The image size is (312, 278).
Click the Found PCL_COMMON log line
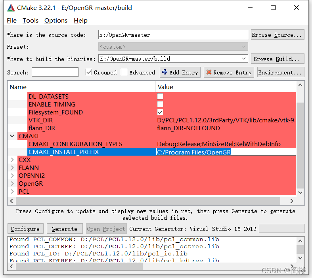pyautogui.click(x=114, y=240)
